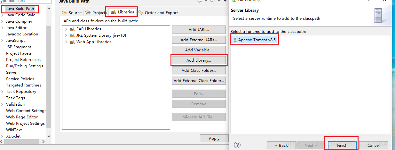Click the EAR Libraries library icon
Screen dimensions: 395x150
coord(72,29)
